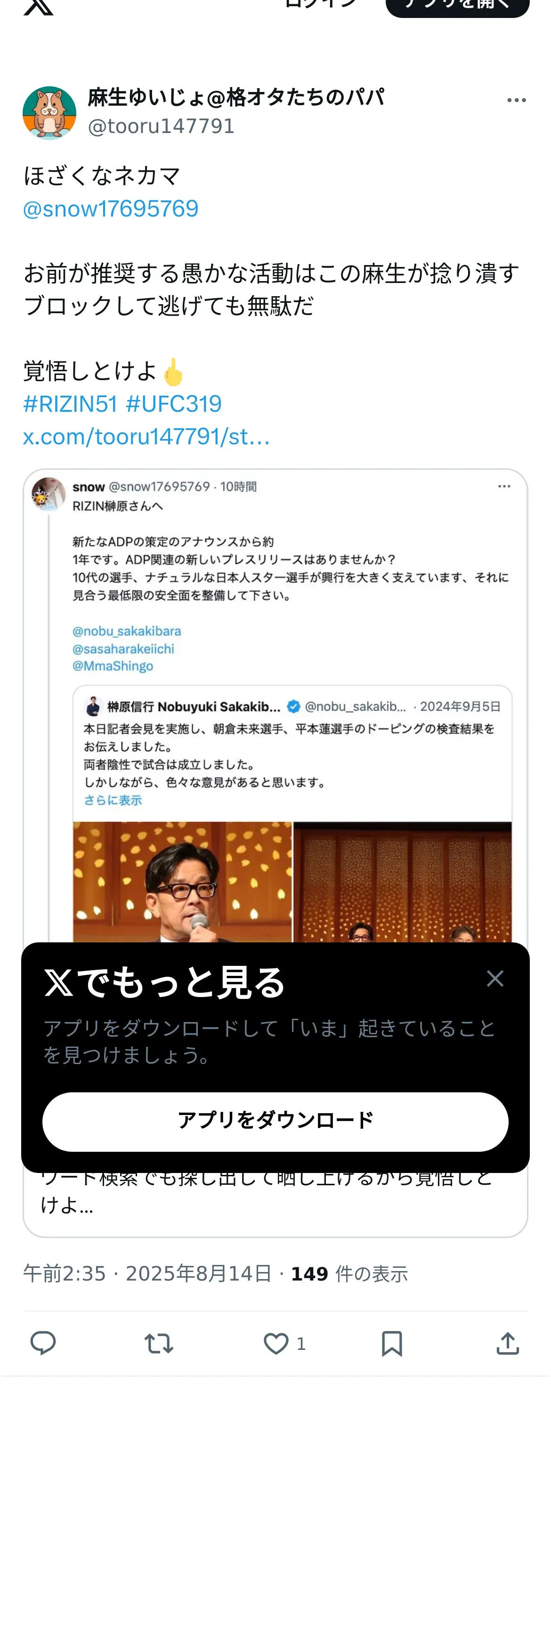Bookmark the tweet with the bookmark icon
Image resolution: width=551 pixels, height=1647 pixels.
pyautogui.click(x=391, y=1343)
